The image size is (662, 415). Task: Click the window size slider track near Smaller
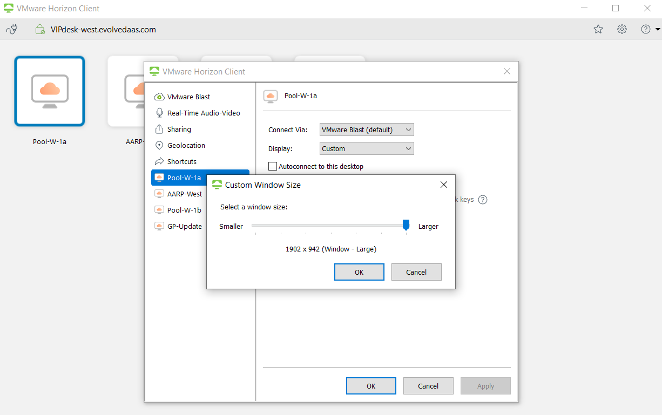[257, 225]
